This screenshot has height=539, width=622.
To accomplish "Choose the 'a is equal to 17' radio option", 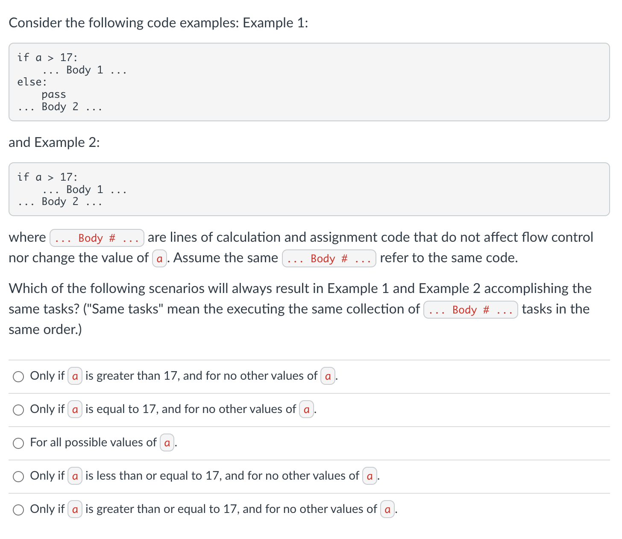I will (18, 410).
